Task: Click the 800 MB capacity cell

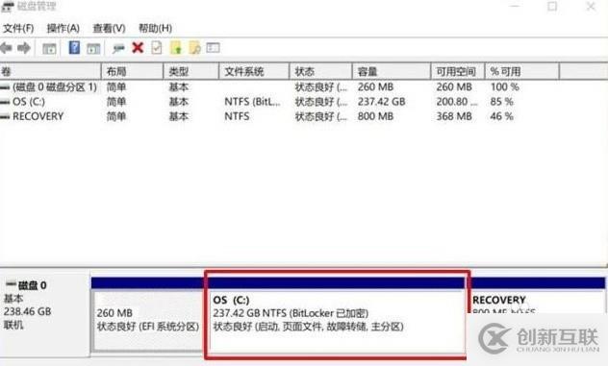Action: (375, 116)
